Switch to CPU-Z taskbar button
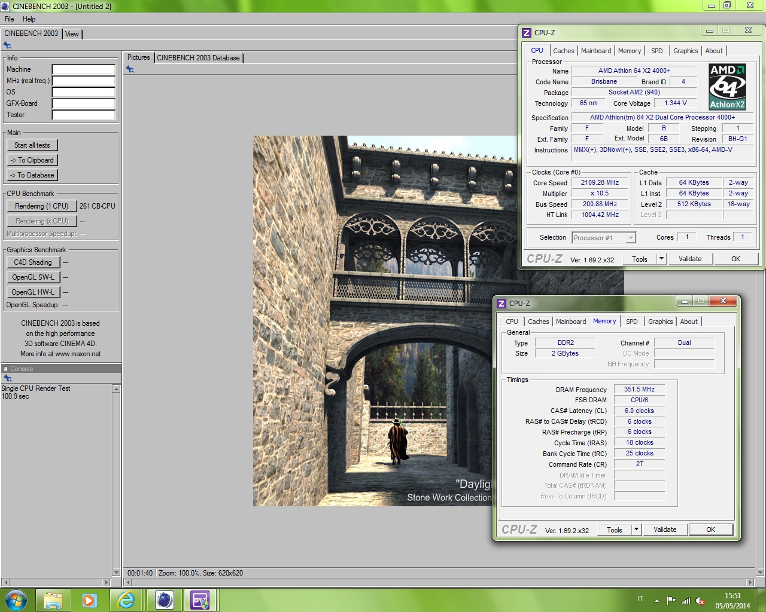This screenshot has height=612, width=766. click(x=200, y=600)
